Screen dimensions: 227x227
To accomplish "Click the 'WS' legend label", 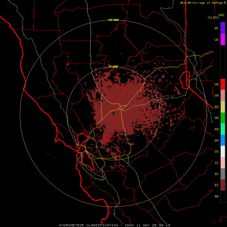I will point(216,140).
